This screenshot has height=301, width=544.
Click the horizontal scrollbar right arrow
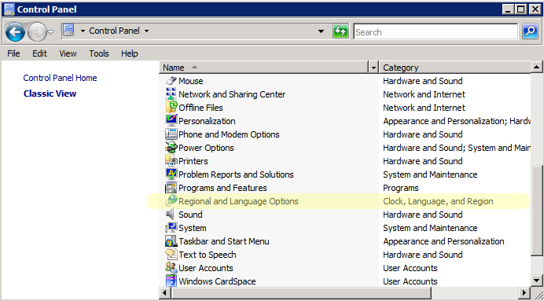click(525, 293)
